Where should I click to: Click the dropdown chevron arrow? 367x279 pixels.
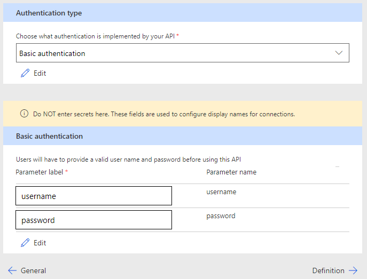click(339, 53)
